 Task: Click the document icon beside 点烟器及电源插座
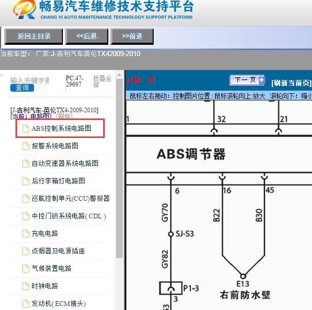coord(25,251)
